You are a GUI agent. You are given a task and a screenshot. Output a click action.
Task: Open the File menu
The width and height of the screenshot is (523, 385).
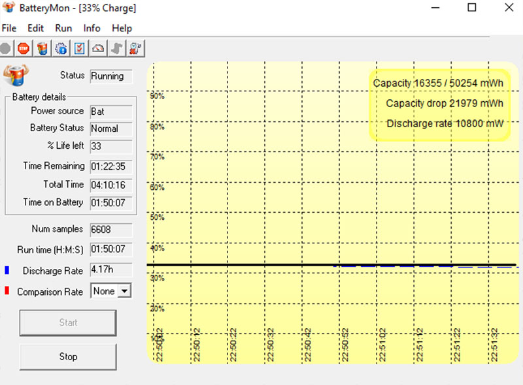tap(9, 28)
